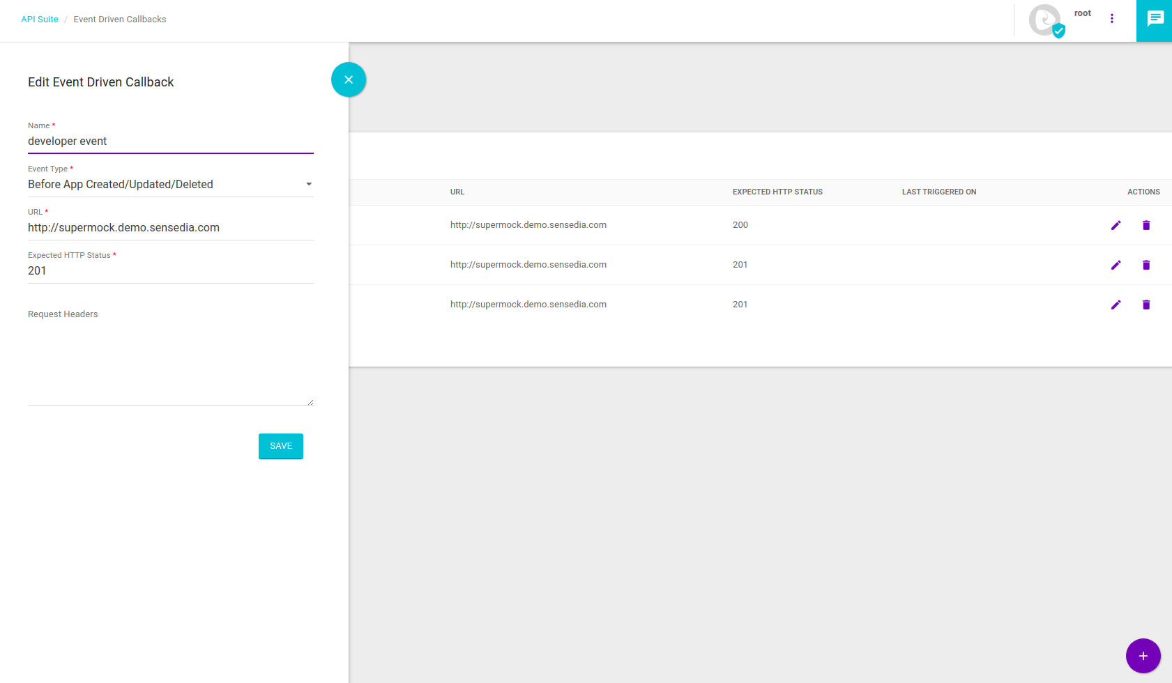Open the chat messages icon
This screenshot has width=1172, height=683.
tap(1155, 19)
